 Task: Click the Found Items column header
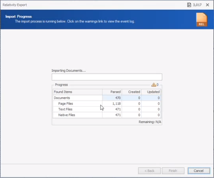(x=77, y=92)
